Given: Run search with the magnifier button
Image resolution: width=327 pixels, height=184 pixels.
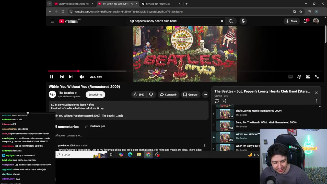Looking at the screenshot, I should (231, 21).
